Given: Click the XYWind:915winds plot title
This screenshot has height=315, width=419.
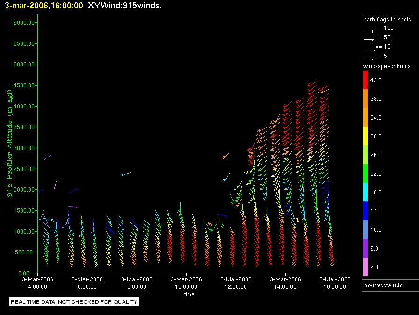Looking at the screenshot, I should (124, 6).
